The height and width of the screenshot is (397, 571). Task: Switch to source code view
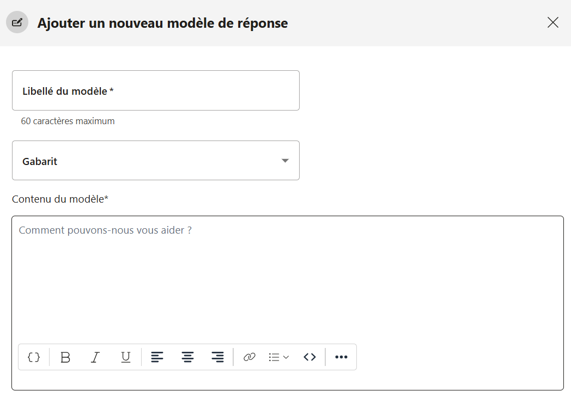(309, 357)
